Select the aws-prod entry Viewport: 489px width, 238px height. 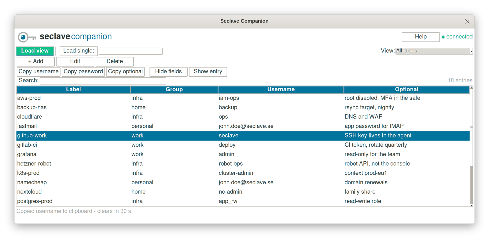(243, 98)
